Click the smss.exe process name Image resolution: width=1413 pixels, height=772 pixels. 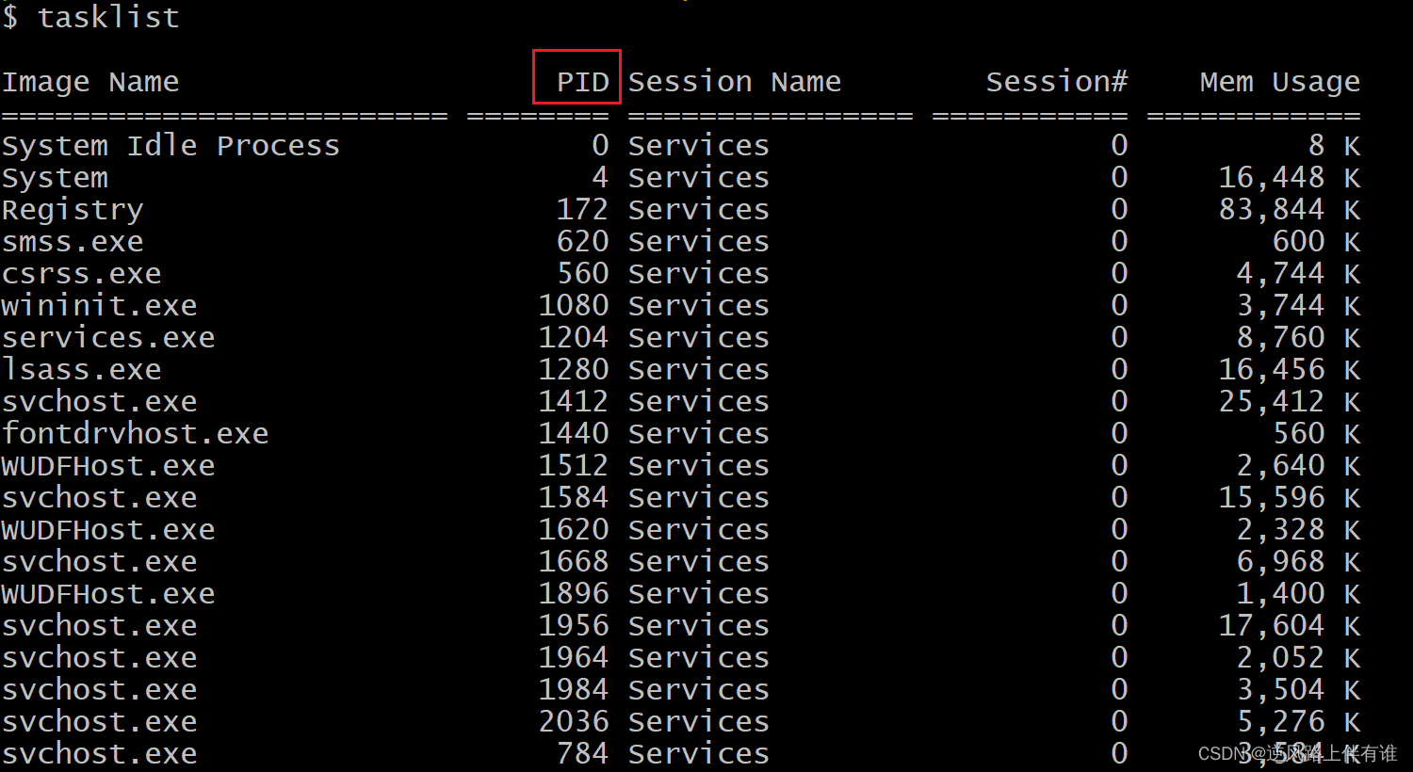[x=73, y=242]
